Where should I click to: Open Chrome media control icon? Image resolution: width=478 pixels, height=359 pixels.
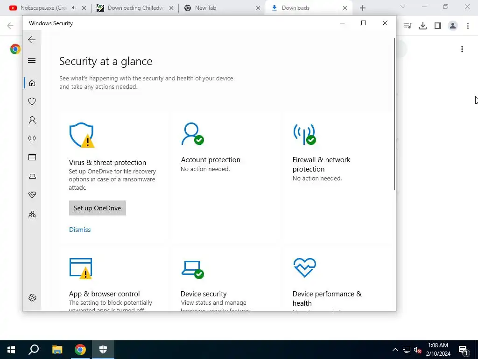(x=408, y=26)
